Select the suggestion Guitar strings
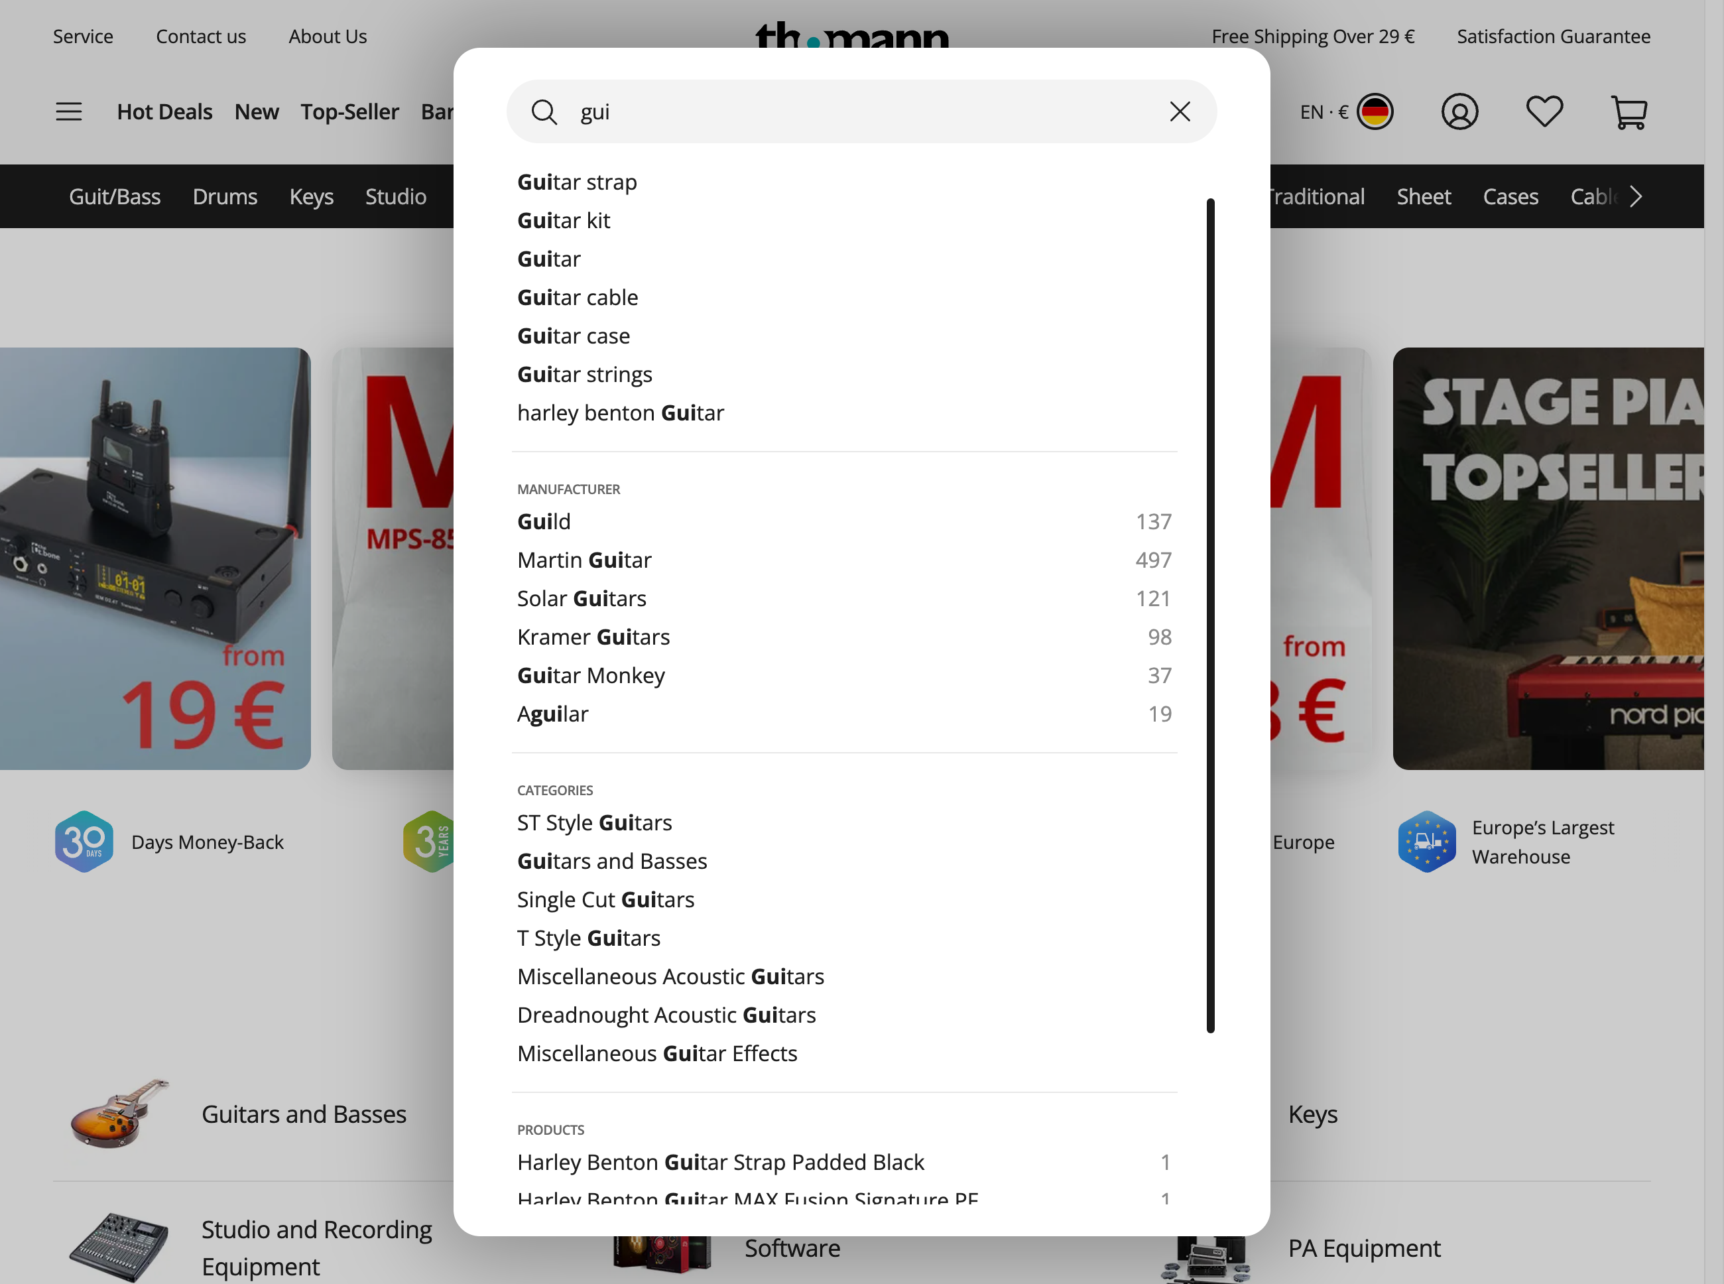This screenshot has width=1724, height=1284. 584,374
